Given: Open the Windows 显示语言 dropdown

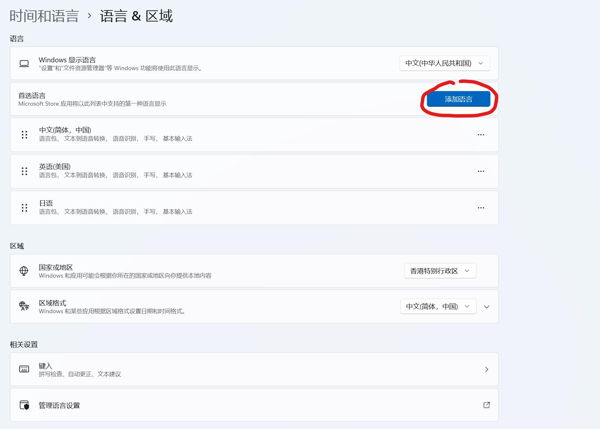Looking at the screenshot, I should (x=444, y=63).
